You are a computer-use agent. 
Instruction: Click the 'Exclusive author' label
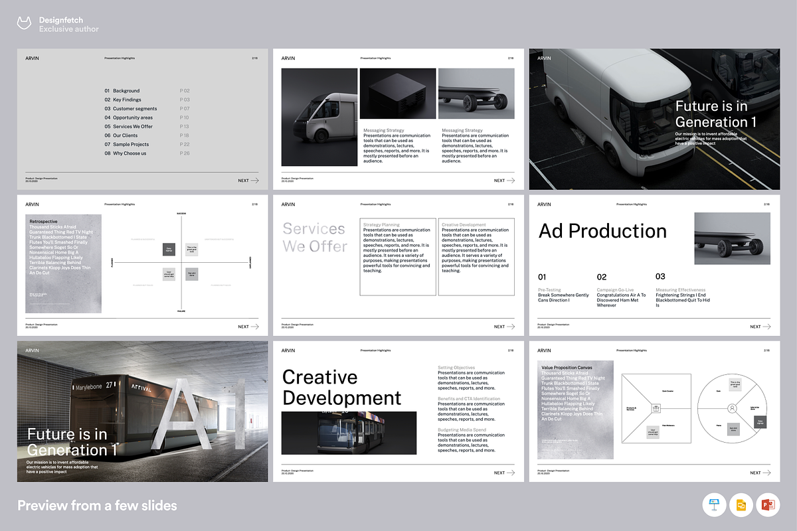[69, 29]
